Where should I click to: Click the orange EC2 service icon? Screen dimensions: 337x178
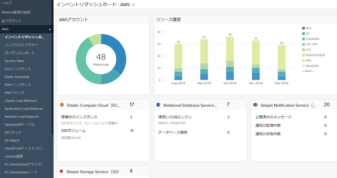click(x=62, y=105)
